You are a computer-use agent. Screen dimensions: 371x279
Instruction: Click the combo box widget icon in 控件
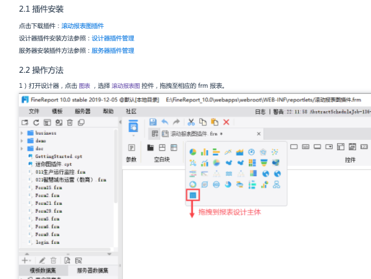pyautogui.click(x=329, y=147)
